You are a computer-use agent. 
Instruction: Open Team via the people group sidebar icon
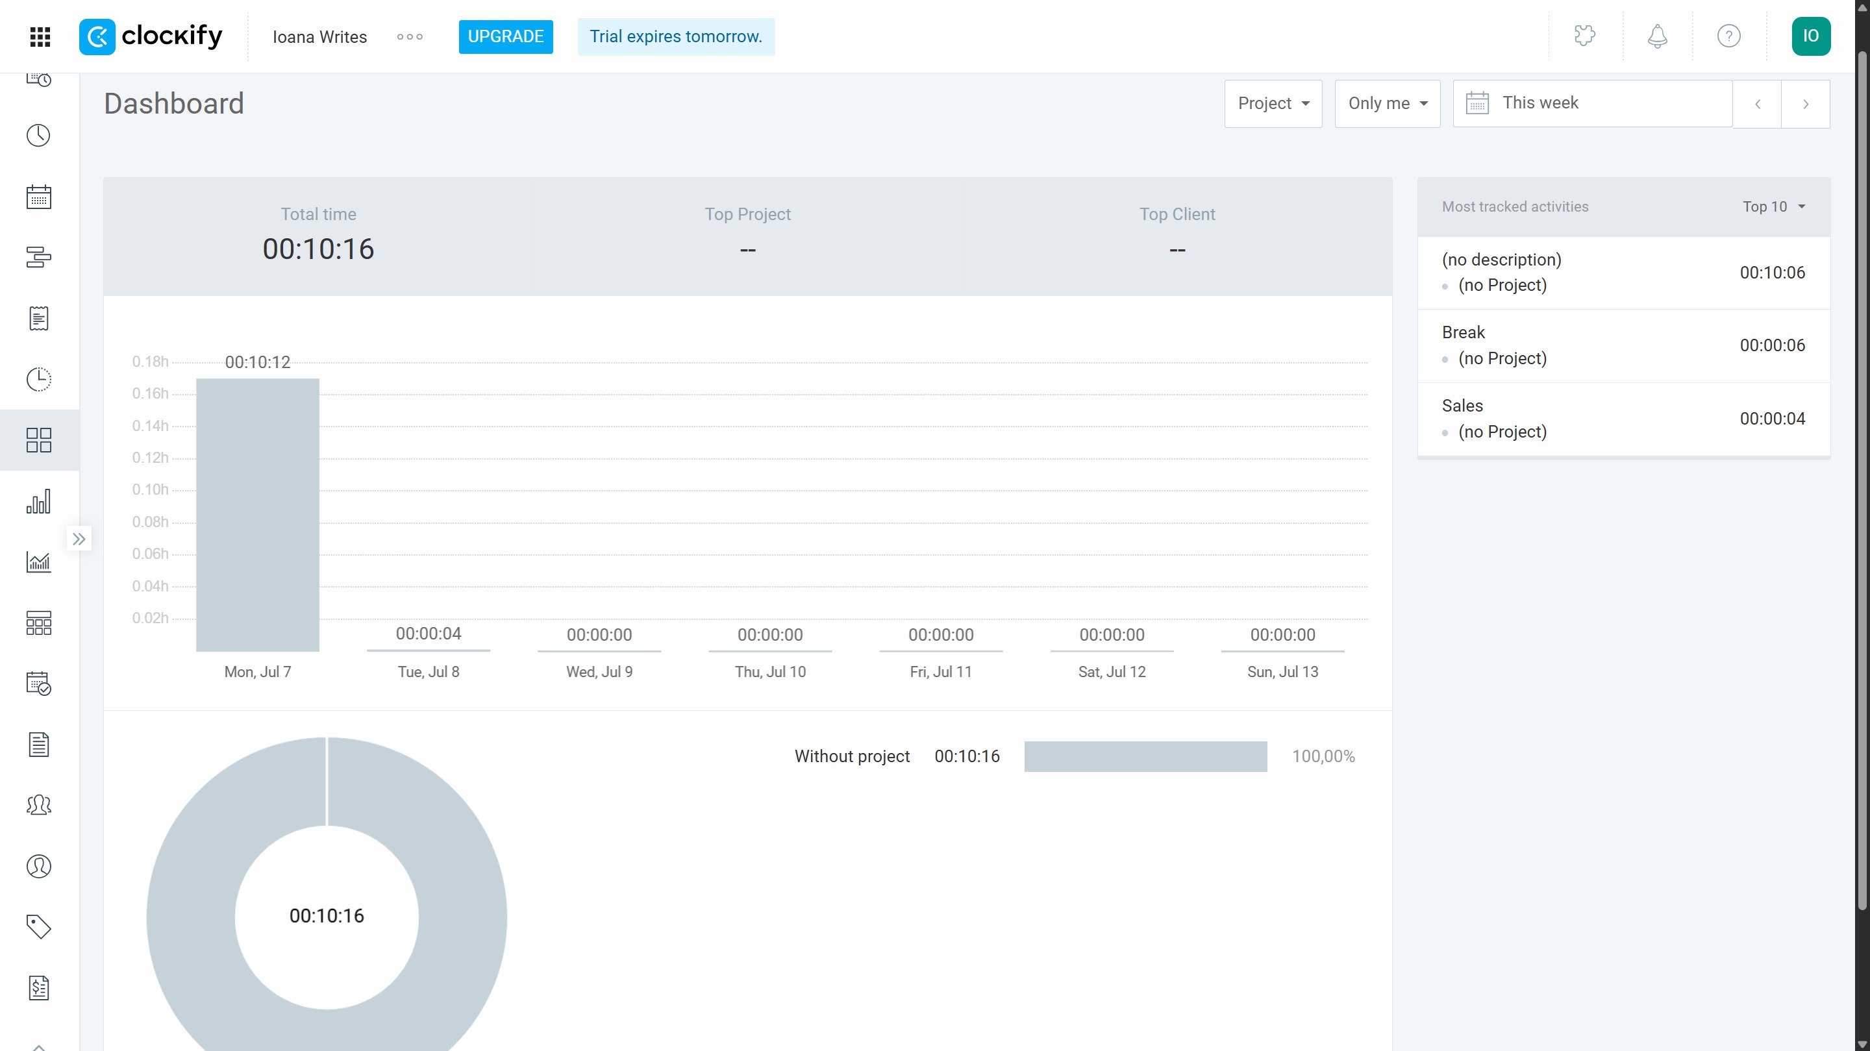coord(39,805)
